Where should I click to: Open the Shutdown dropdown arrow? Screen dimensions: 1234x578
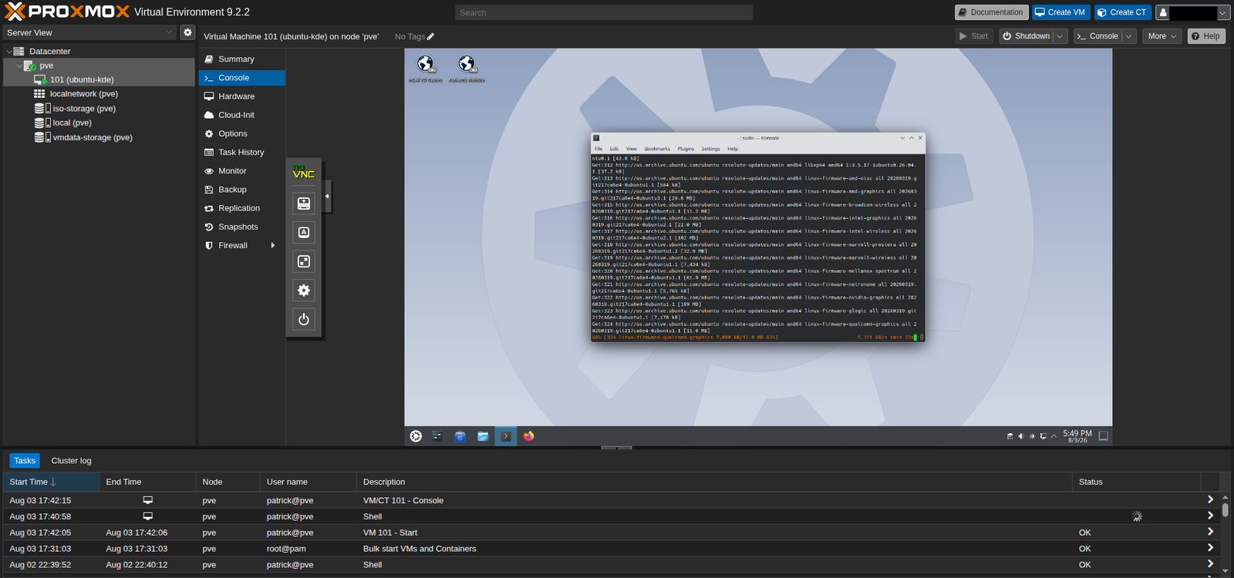click(1060, 36)
